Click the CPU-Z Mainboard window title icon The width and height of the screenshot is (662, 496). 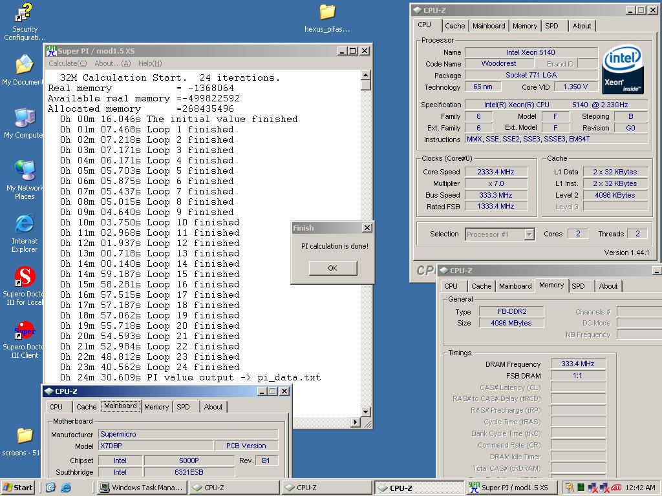click(x=49, y=391)
